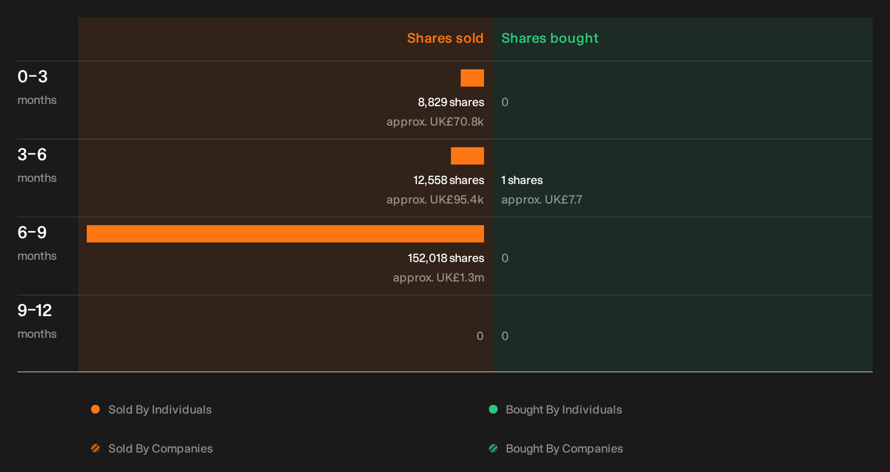
Task: Click the 6-9 months long orange bar
Action: 285,234
